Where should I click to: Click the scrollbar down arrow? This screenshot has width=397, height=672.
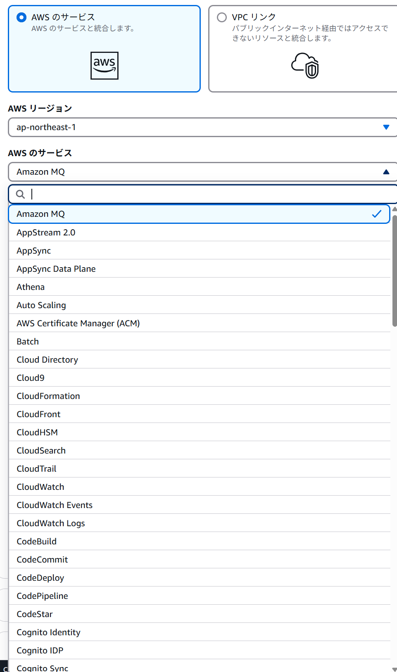[395, 669]
